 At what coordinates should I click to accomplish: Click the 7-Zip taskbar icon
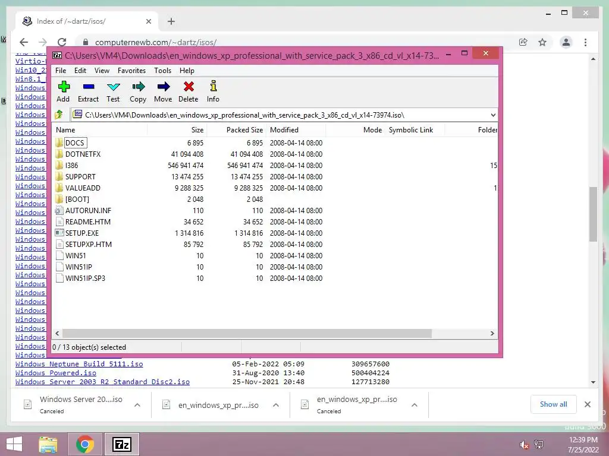click(x=121, y=444)
